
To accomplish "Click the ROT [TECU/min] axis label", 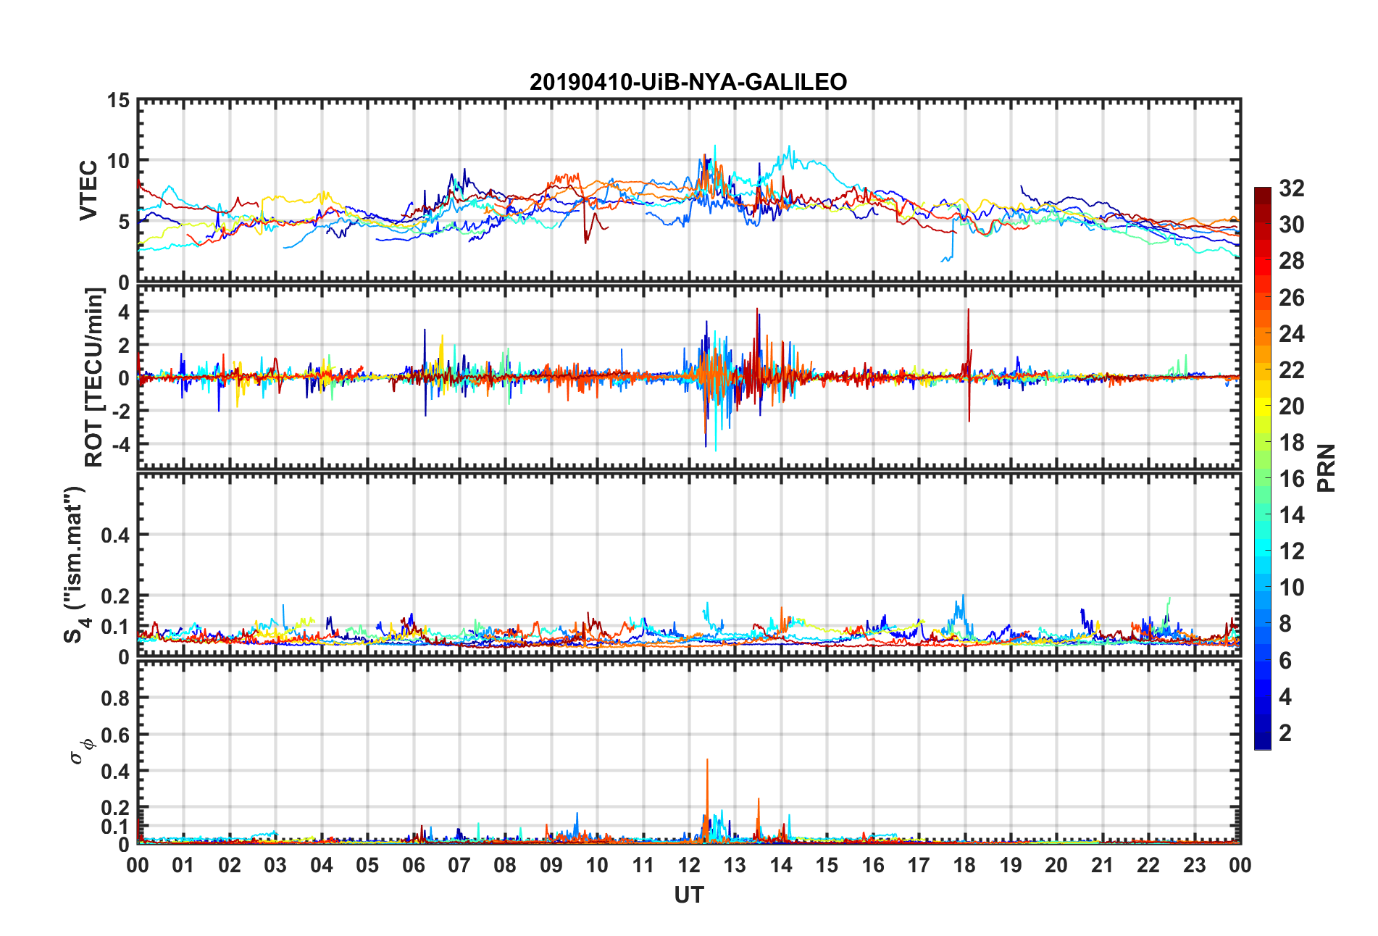I will click(x=94, y=377).
